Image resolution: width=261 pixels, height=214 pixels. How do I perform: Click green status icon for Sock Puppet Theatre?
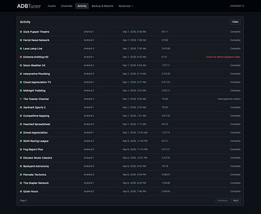21,32
